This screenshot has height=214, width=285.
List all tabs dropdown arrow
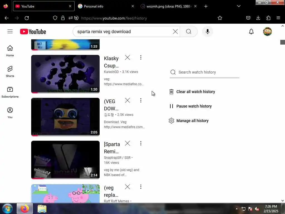click(239, 6)
